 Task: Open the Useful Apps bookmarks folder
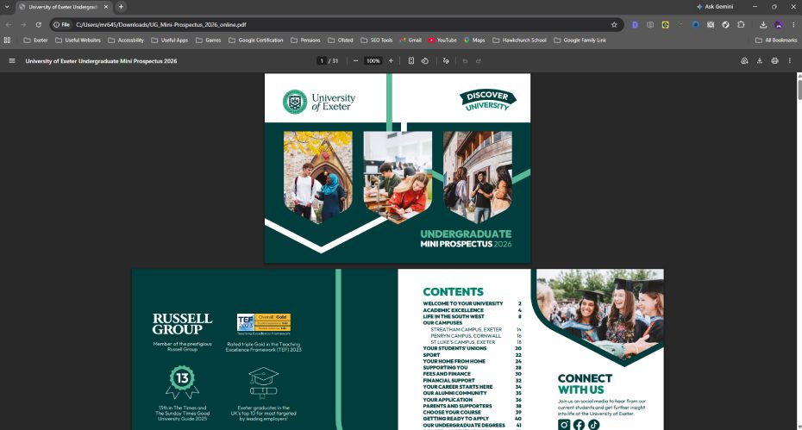click(x=170, y=40)
